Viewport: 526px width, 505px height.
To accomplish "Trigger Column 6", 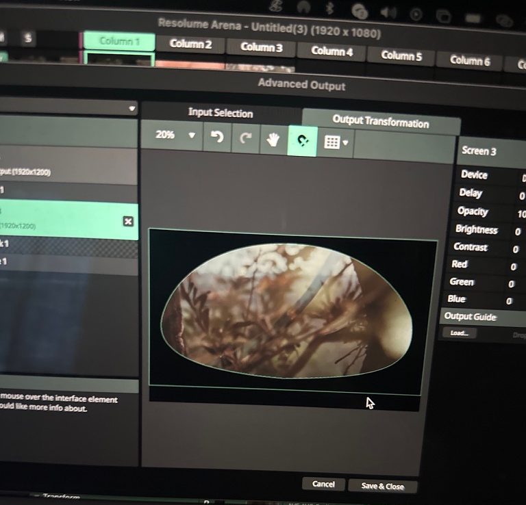I will click(x=470, y=61).
